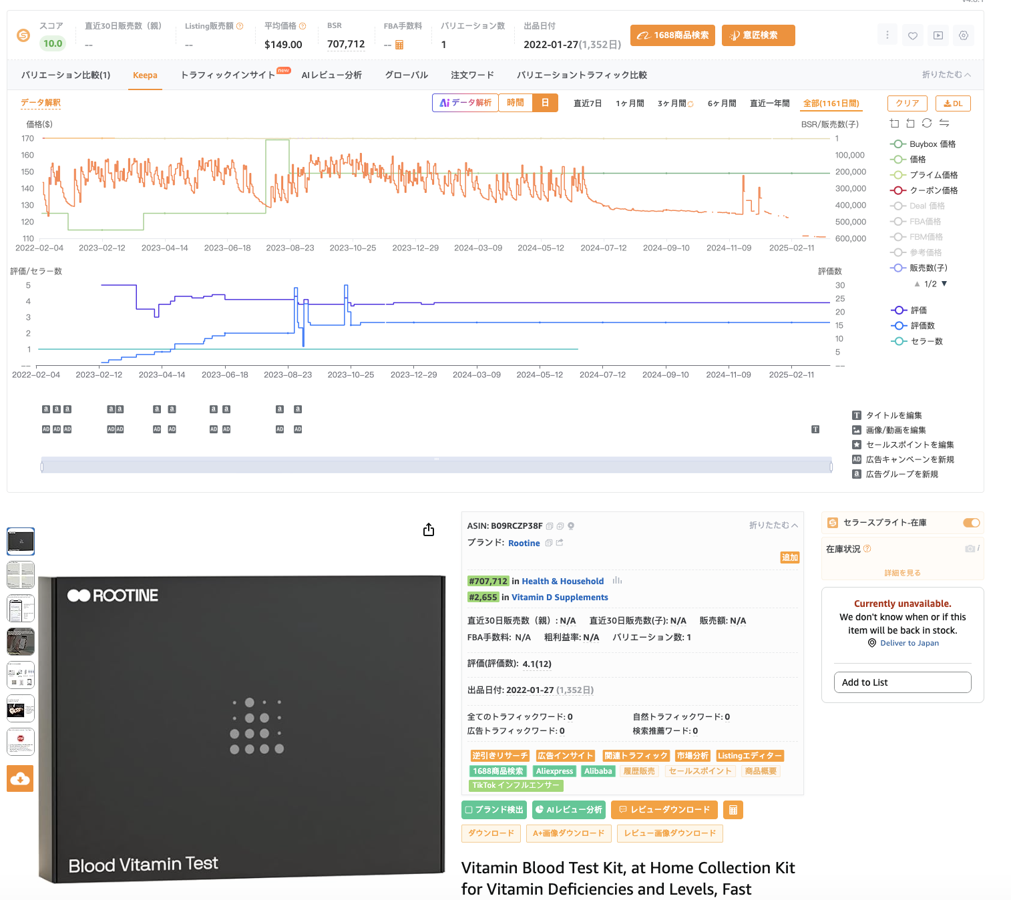
Task: Select the first product thumbnail image
Action: (x=21, y=541)
